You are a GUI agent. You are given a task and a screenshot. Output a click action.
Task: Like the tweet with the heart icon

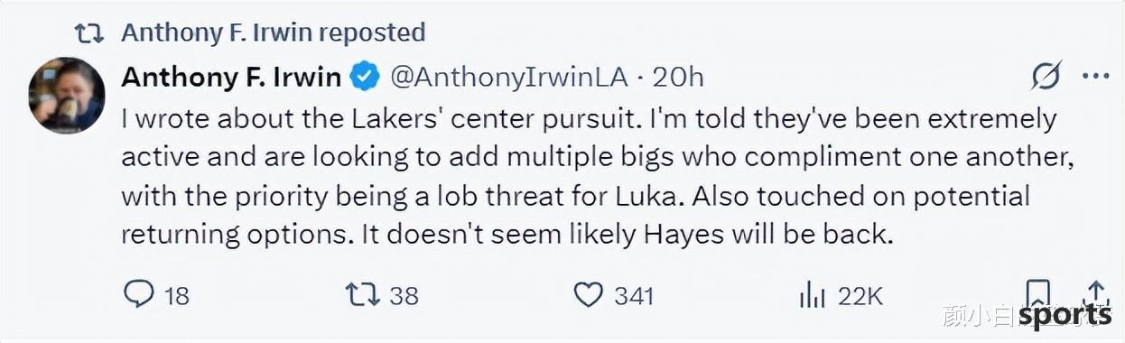[x=588, y=294]
